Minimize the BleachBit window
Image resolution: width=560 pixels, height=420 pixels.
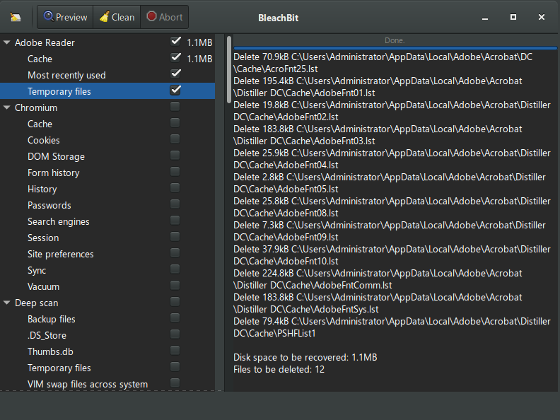(484, 18)
